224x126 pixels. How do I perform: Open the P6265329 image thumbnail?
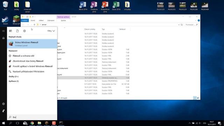coord(161,6)
